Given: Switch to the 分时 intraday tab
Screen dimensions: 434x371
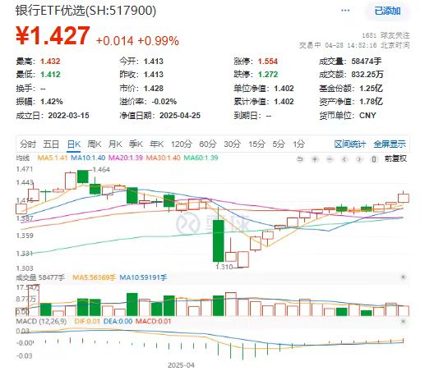Looking at the screenshot, I should (x=28, y=144).
